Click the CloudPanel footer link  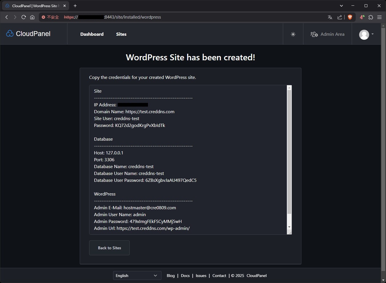tap(257, 276)
